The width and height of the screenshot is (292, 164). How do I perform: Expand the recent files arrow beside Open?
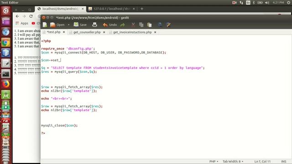[x=68, y=25]
